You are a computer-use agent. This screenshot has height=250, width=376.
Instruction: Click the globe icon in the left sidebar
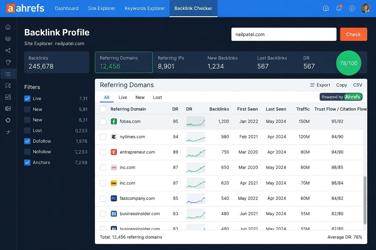8,120
